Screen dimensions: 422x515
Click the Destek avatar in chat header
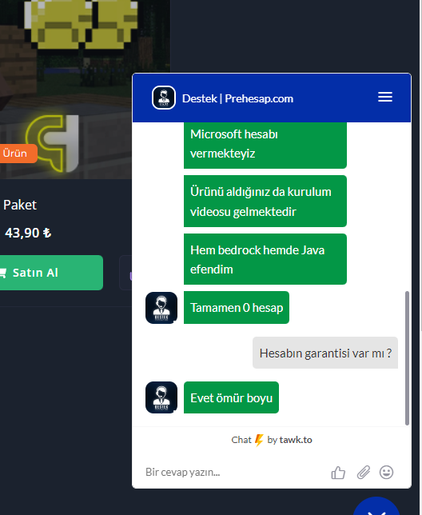[164, 98]
